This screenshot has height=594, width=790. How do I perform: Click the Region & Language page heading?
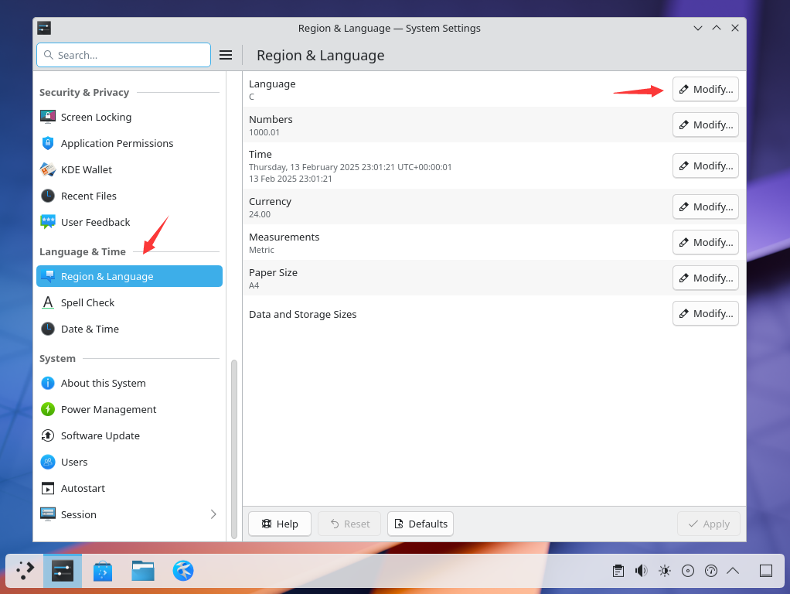[x=321, y=56]
